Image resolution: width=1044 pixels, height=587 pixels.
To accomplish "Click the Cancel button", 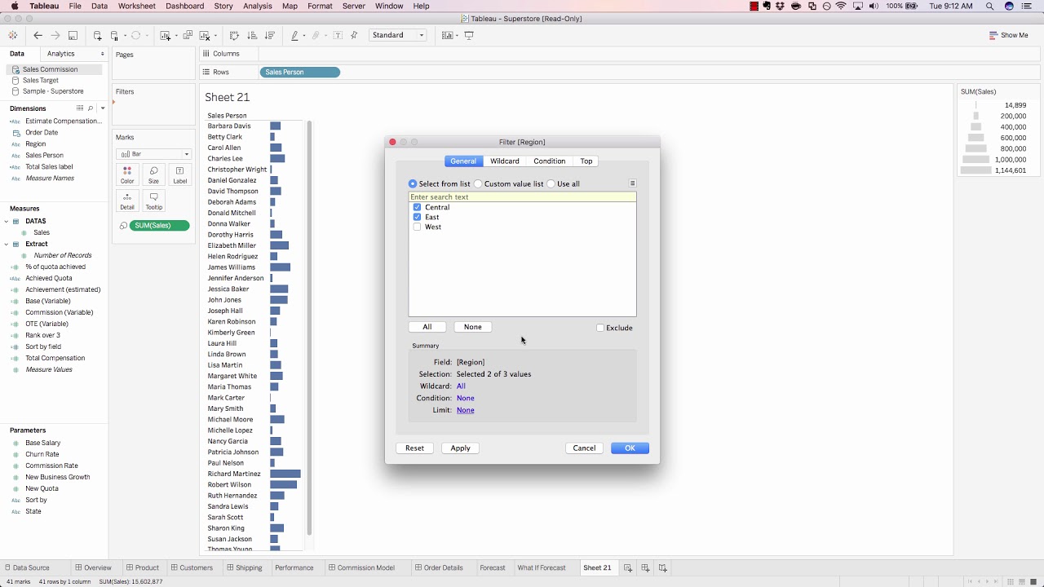I will [x=584, y=448].
